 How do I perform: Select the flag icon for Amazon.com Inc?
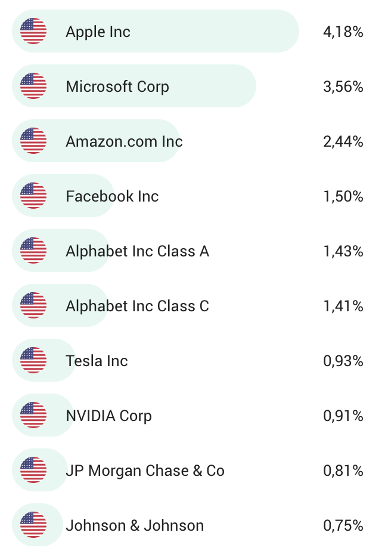[33, 141]
